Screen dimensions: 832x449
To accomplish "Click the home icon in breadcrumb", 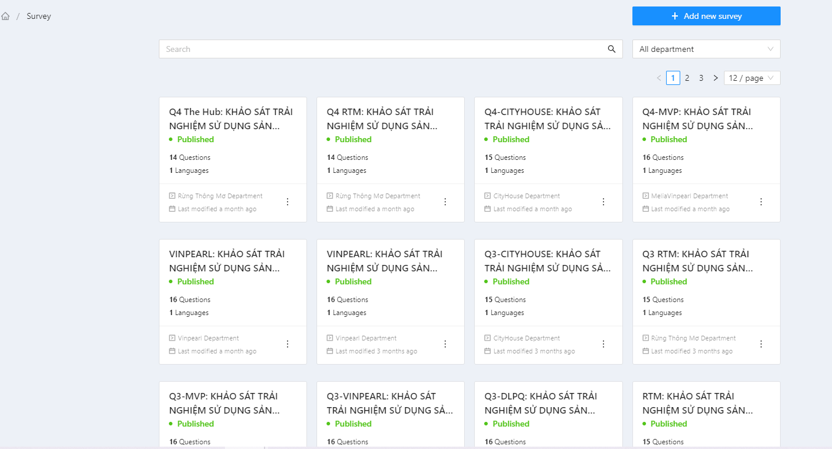I will coord(5,17).
